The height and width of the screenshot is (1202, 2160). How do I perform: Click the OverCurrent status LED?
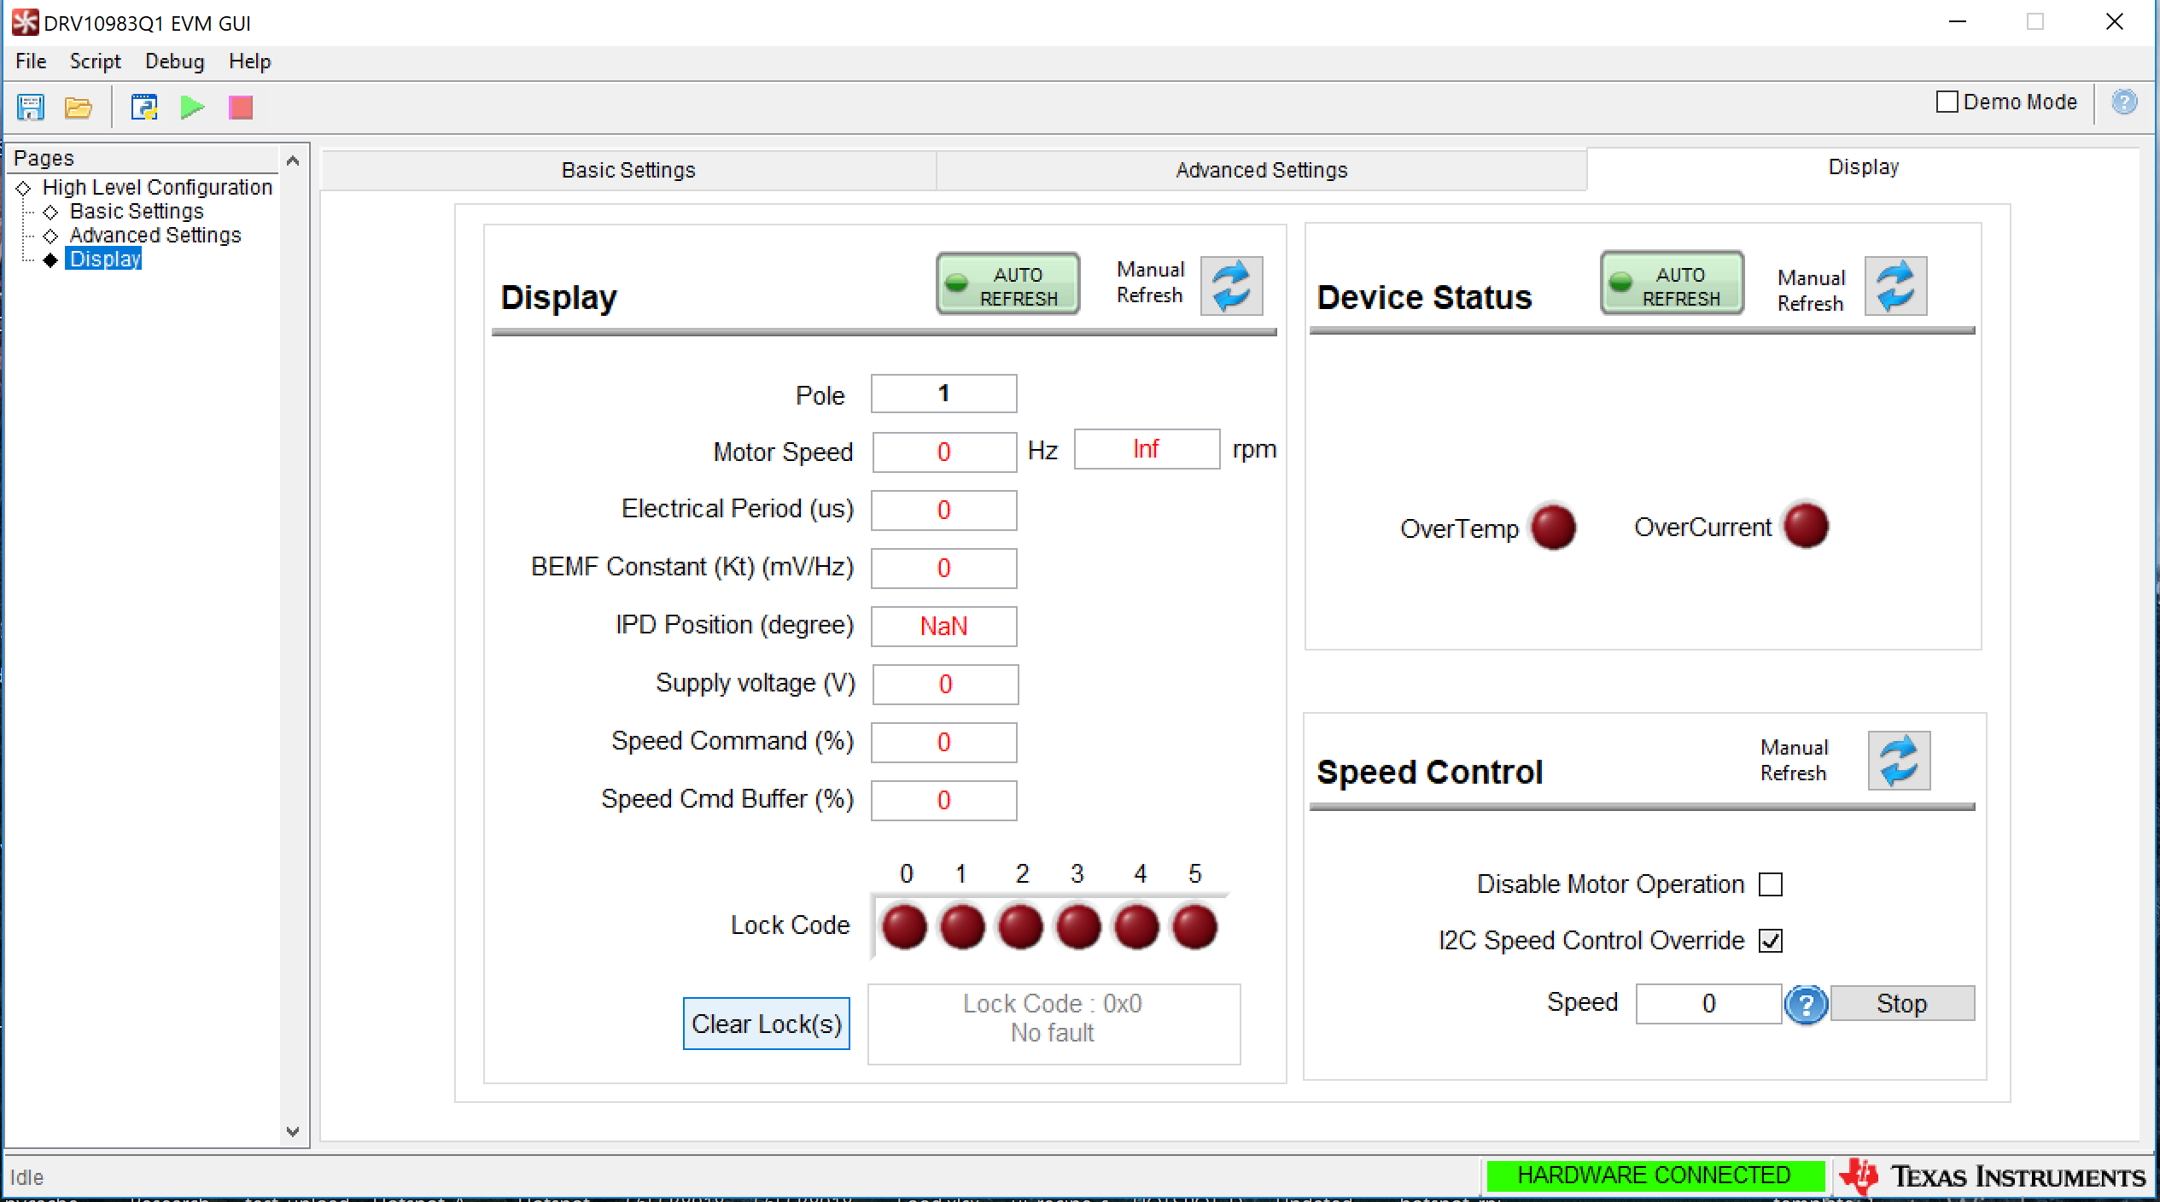[x=1806, y=525]
